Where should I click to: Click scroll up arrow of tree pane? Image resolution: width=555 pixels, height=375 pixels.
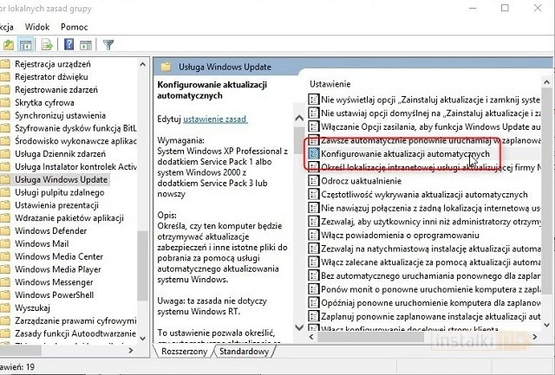[x=143, y=64]
